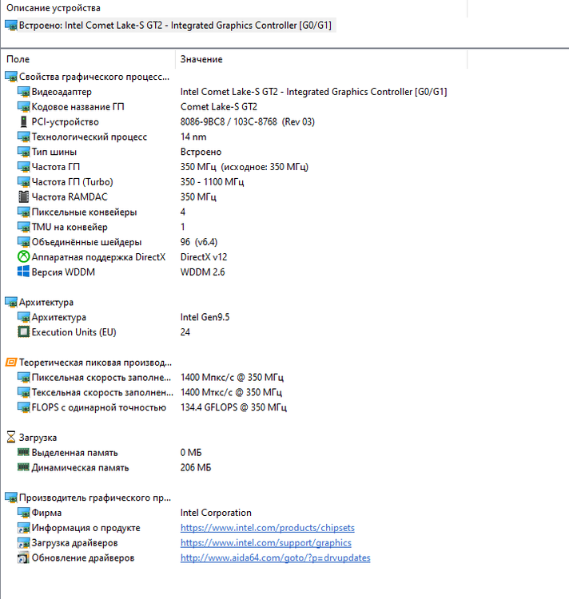
Task: Click the Intel Corporation value
Action: (x=216, y=513)
